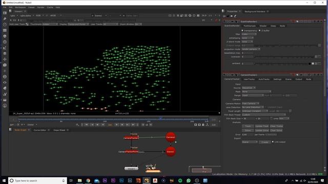Screen dimensions: 328x184
Task: Open Adobe Acrobat from the taskbar
Action: [155, 180]
